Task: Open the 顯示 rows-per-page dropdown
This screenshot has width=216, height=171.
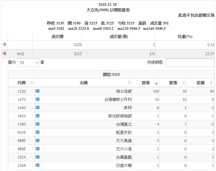Action: [x=28, y=63]
